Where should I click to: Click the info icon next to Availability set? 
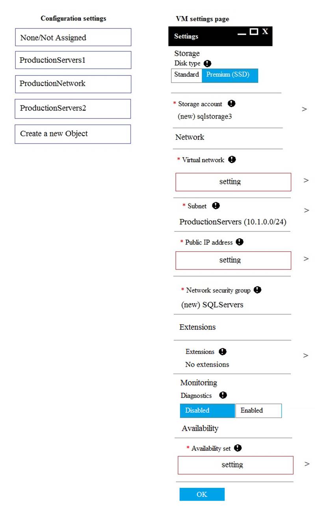point(238,448)
